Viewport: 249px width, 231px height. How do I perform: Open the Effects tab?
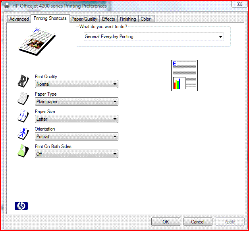pyautogui.click(x=108, y=19)
